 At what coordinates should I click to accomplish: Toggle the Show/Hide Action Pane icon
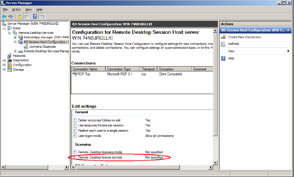(x=42, y=16)
